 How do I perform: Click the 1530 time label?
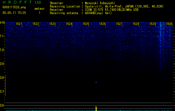[169, 24]
